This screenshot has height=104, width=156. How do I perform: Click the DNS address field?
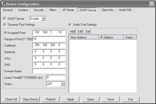pyautogui.click(x=49, y=65)
